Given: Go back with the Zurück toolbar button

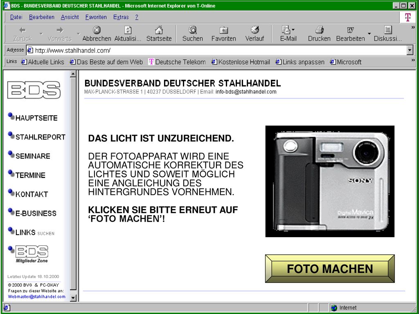Looking at the screenshot, I should pyautogui.click(x=23, y=34).
